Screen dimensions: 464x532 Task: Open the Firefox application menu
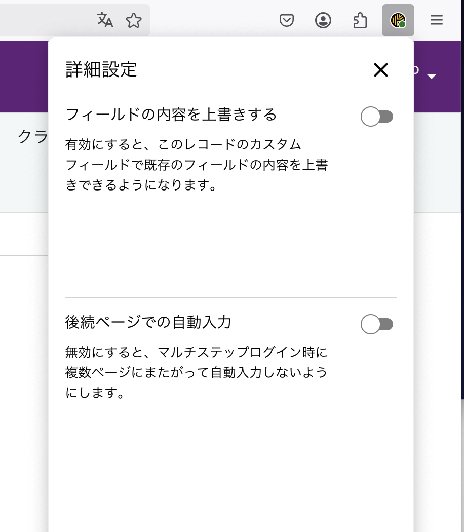coord(436,20)
